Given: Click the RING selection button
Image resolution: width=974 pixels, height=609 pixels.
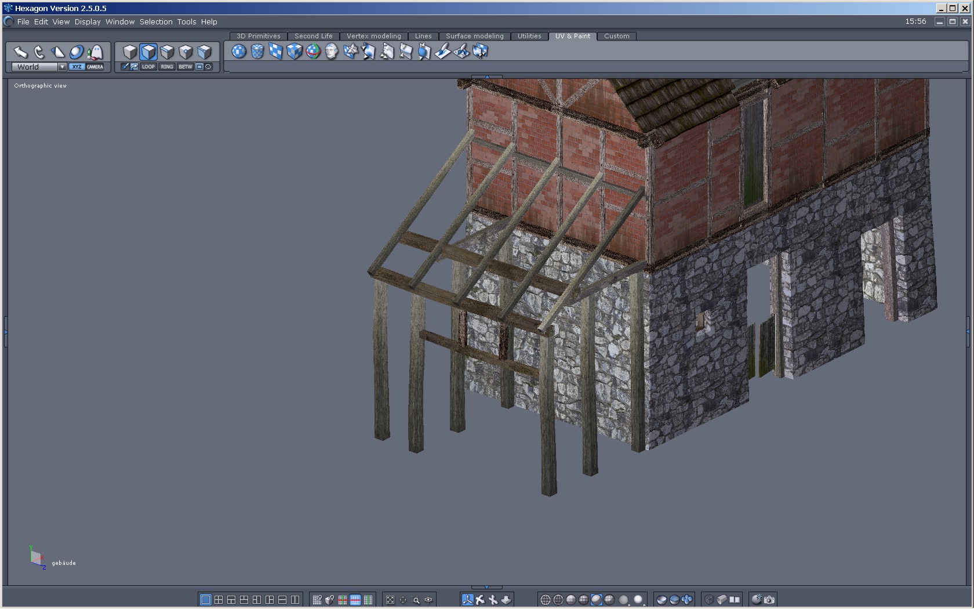Looking at the screenshot, I should coord(167,67).
